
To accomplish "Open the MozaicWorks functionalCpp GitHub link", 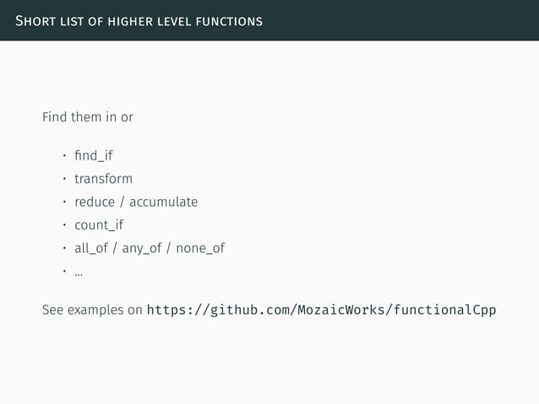I will pyautogui.click(x=321, y=310).
